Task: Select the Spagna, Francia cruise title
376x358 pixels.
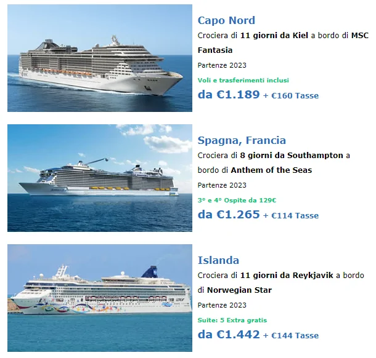Action: (x=242, y=140)
